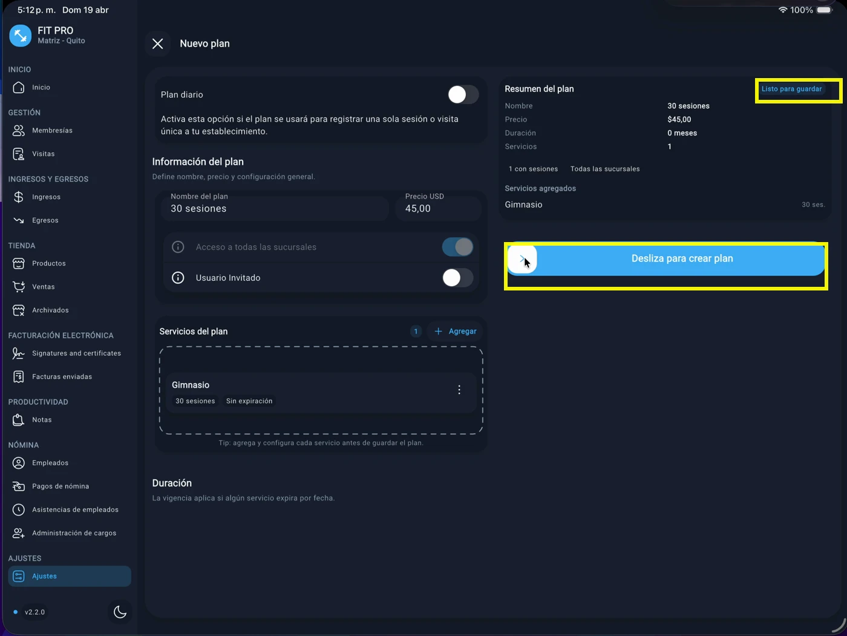Click info icon beside Usuario Invitado
This screenshot has width=847, height=636.
[x=178, y=278]
